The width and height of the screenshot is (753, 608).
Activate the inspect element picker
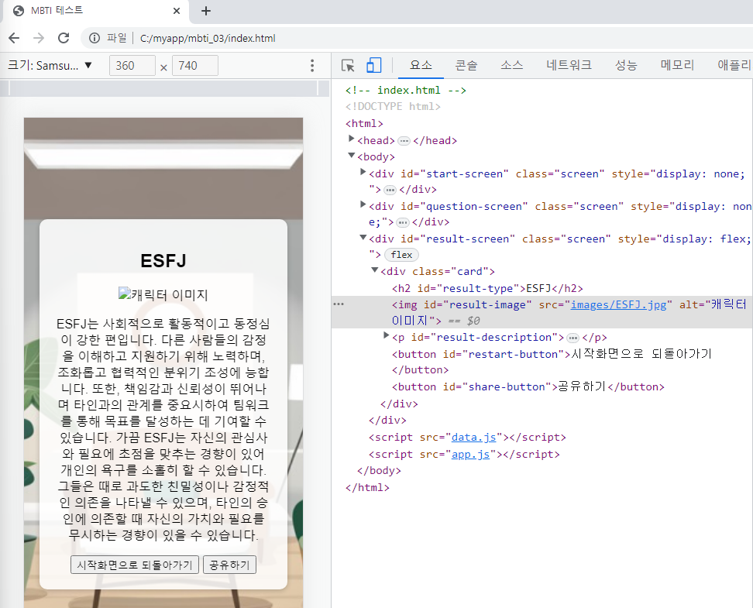tap(348, 65)
